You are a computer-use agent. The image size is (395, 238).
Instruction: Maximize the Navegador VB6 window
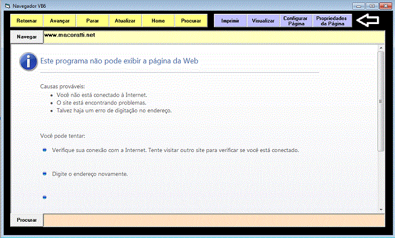click(372, 6)
